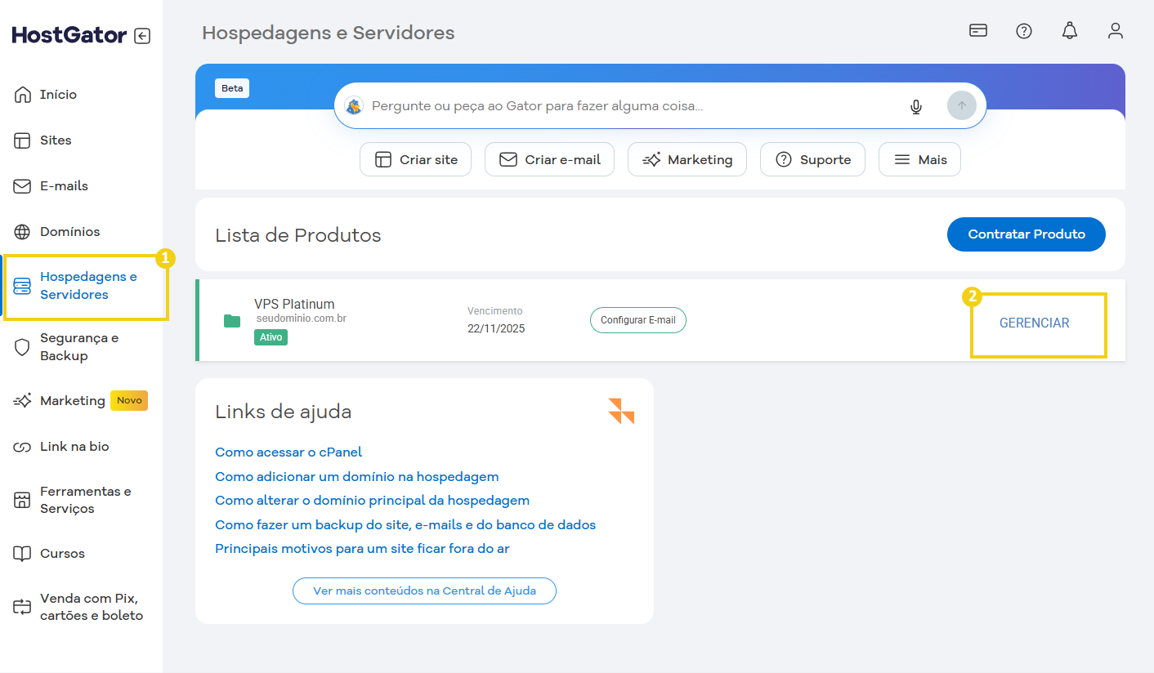The image size is (1154, 673).
Task: Open the E-mails section in the sidebar
Action: (62, 185)
